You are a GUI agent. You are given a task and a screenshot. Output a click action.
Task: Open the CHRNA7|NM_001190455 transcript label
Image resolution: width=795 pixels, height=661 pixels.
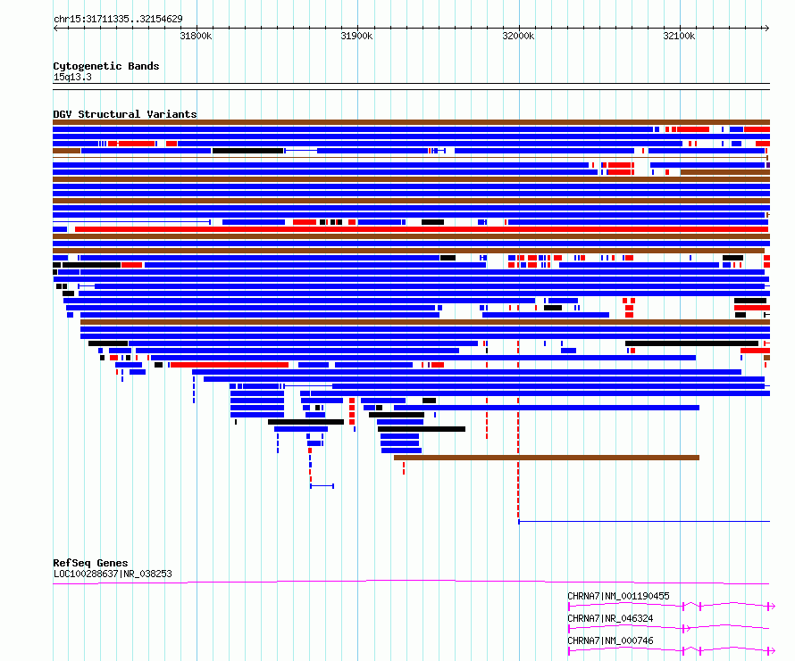tap(618, 596)
